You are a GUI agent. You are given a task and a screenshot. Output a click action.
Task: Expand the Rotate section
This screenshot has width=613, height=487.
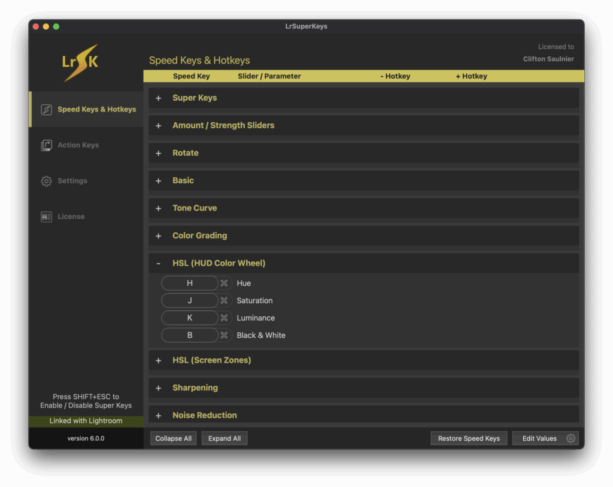158,153
